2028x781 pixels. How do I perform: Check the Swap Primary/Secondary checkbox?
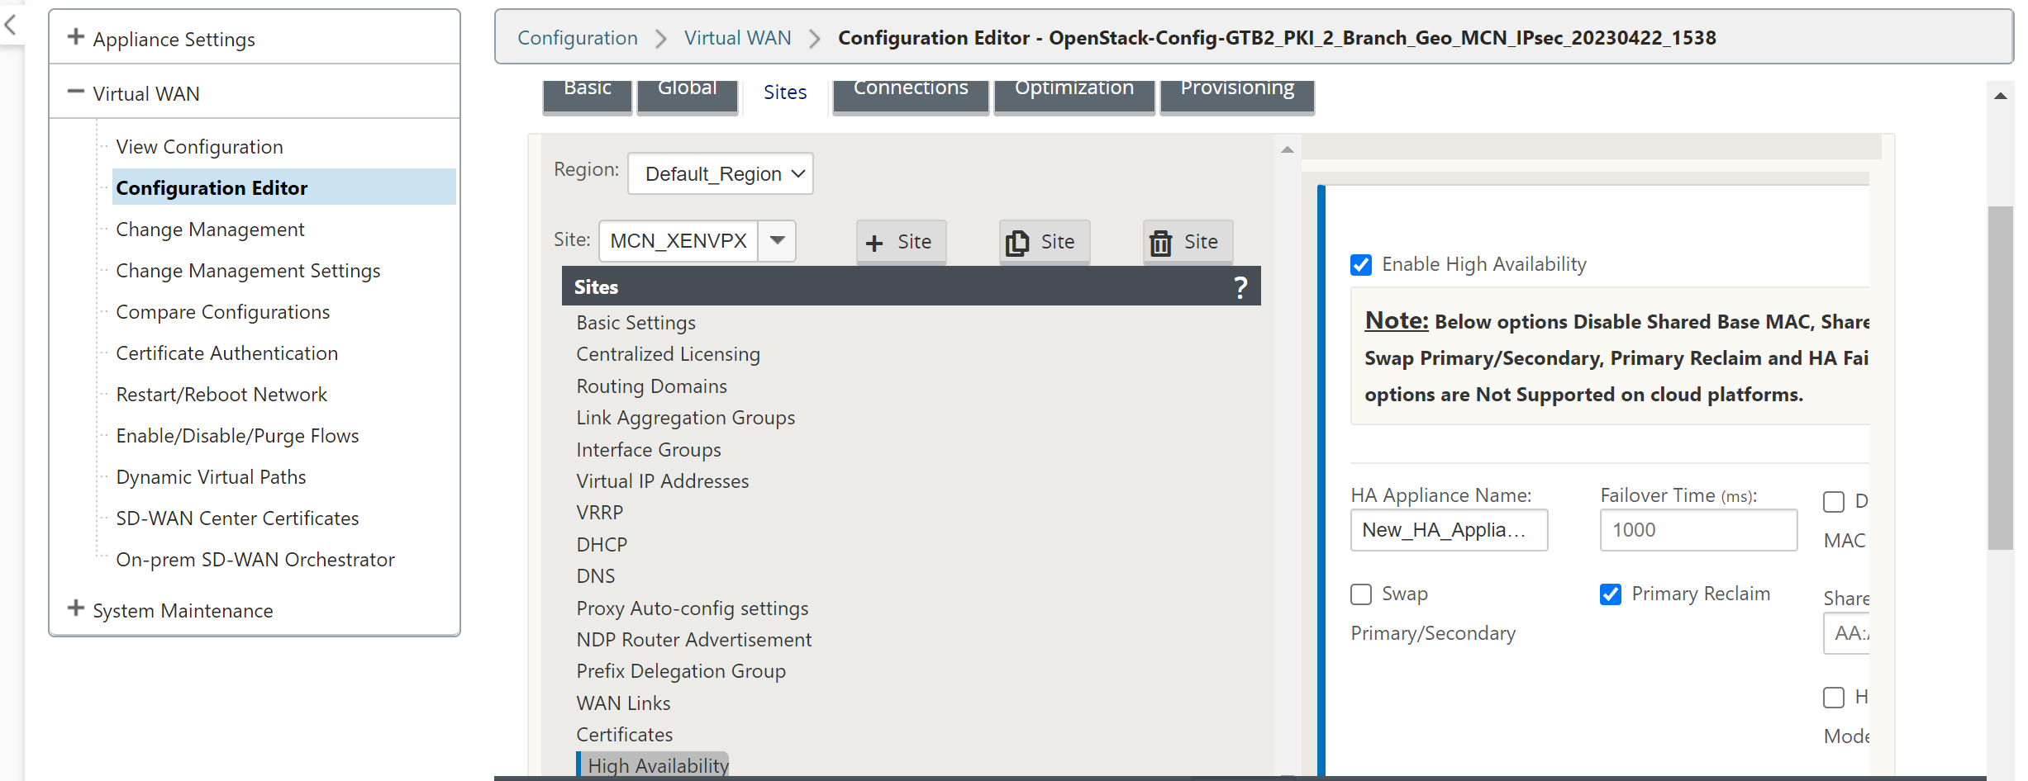1360,594
